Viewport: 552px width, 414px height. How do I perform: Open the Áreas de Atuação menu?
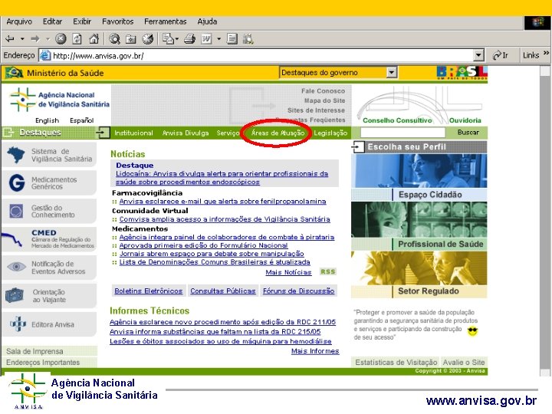click(278, 133)
